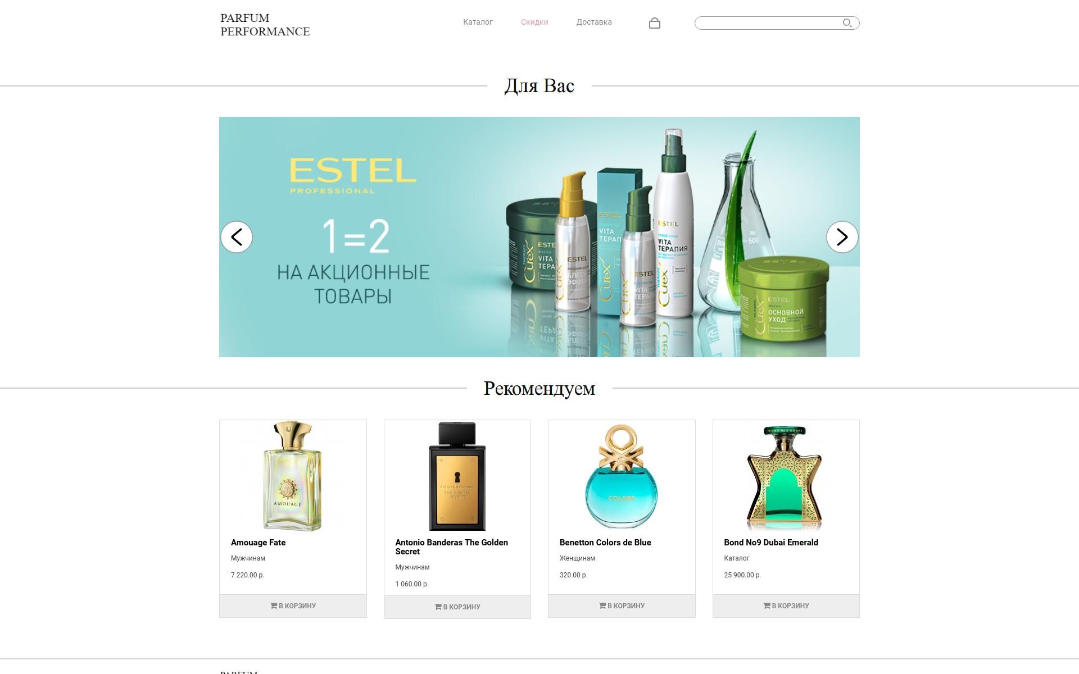1079x674 pixels.
Task: Show previous banner with left arrow
Action: (x=237, y=237)
